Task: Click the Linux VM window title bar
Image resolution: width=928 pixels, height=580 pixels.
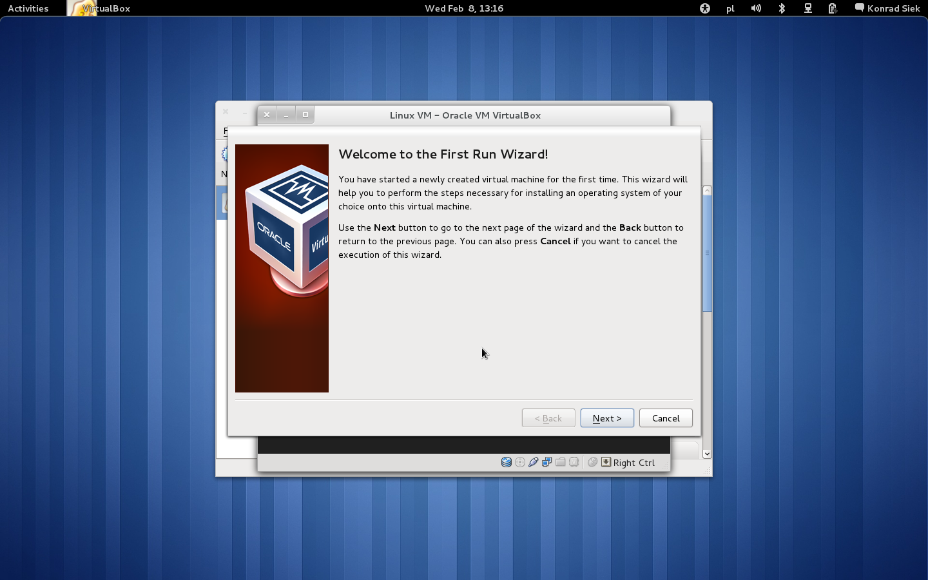Action: 465,115
